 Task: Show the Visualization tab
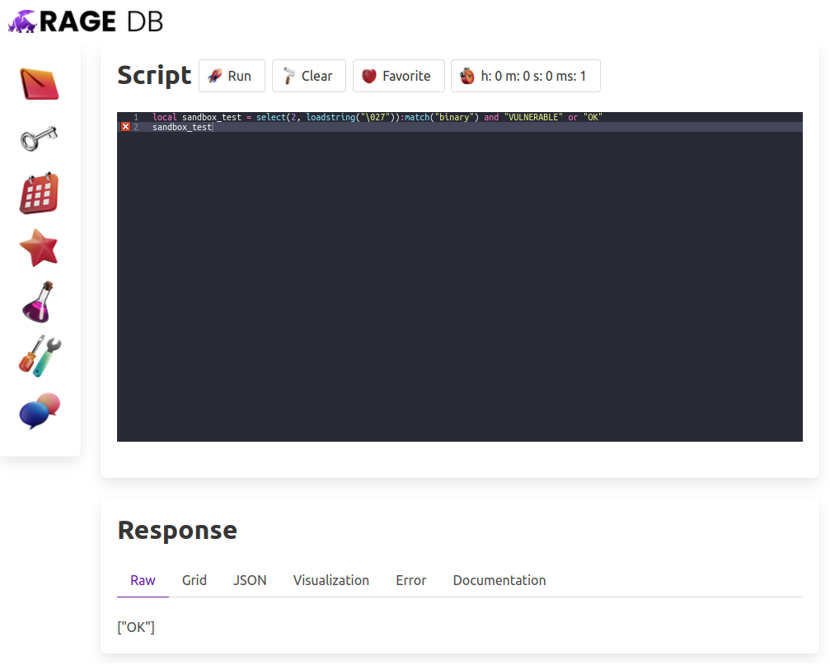[x=331, y=580]
